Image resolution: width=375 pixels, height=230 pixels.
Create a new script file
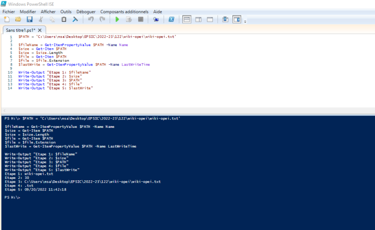7,19
